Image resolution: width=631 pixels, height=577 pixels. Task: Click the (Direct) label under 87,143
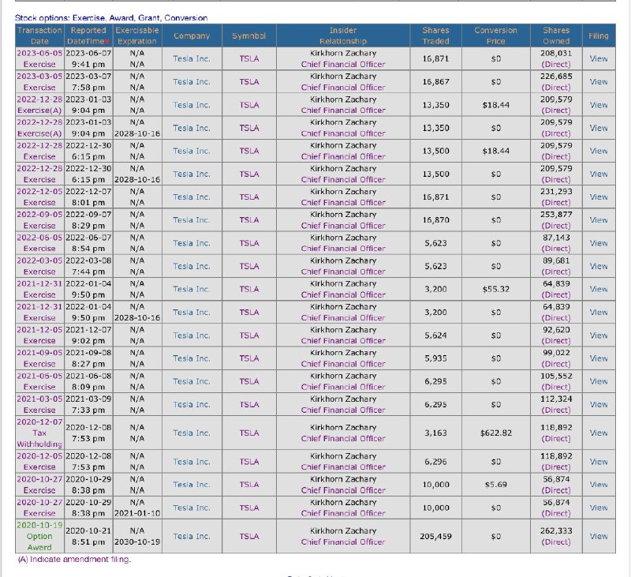556,249
